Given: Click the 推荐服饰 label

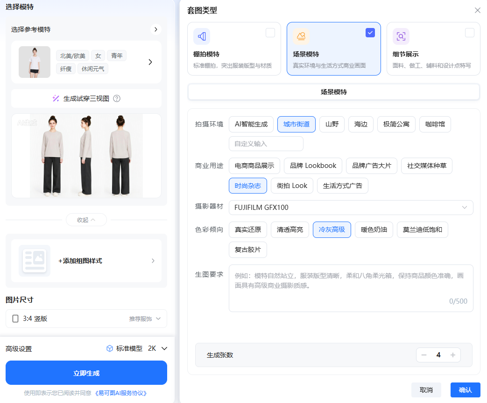Looking at the screenshot, I should click(141, 319).
